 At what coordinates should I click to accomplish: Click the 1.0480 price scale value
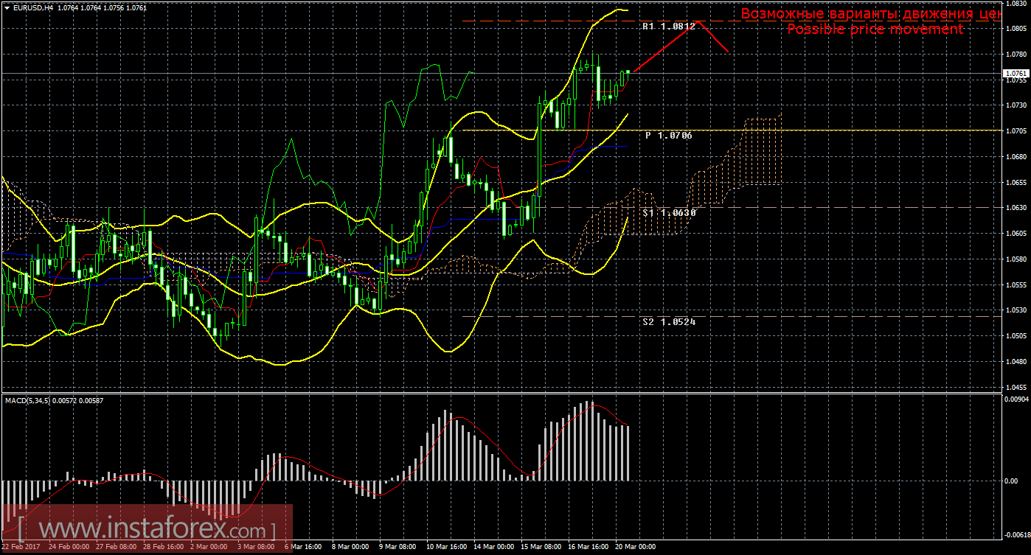coord(1015,361)
